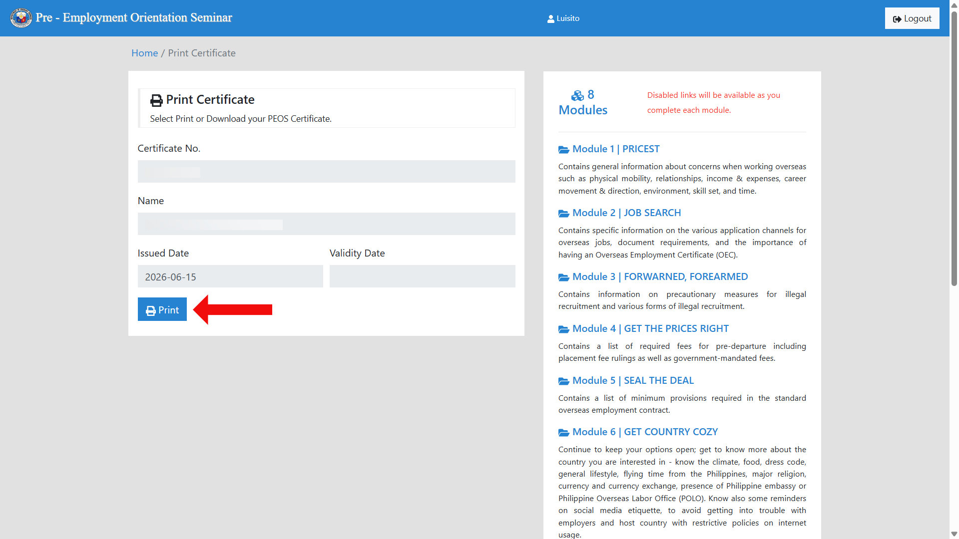Click the user profile icon beside Luisito
959x539 pixels.
pos(550,18)
